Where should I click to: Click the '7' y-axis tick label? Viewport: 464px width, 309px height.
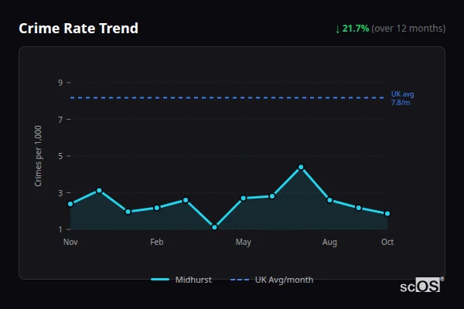60,120
